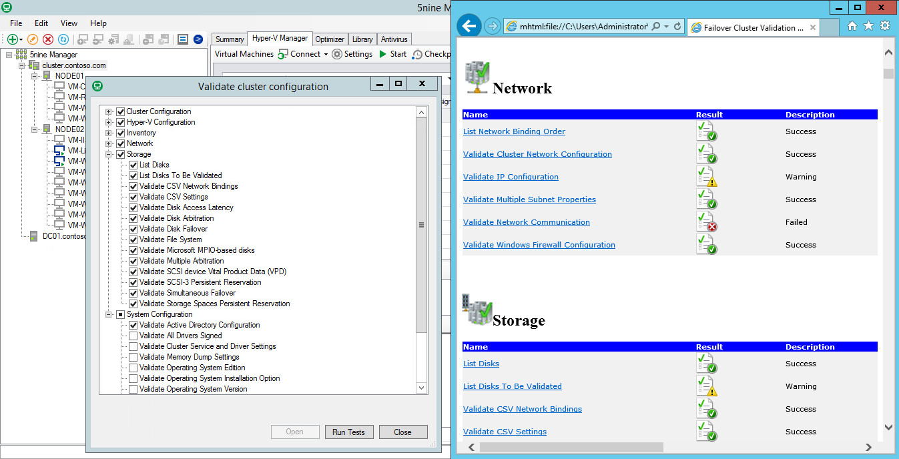This screenshot has height=459, width=899.
Task: Collapse the Storage node in dialog
Action: click(x=109, y=154)
